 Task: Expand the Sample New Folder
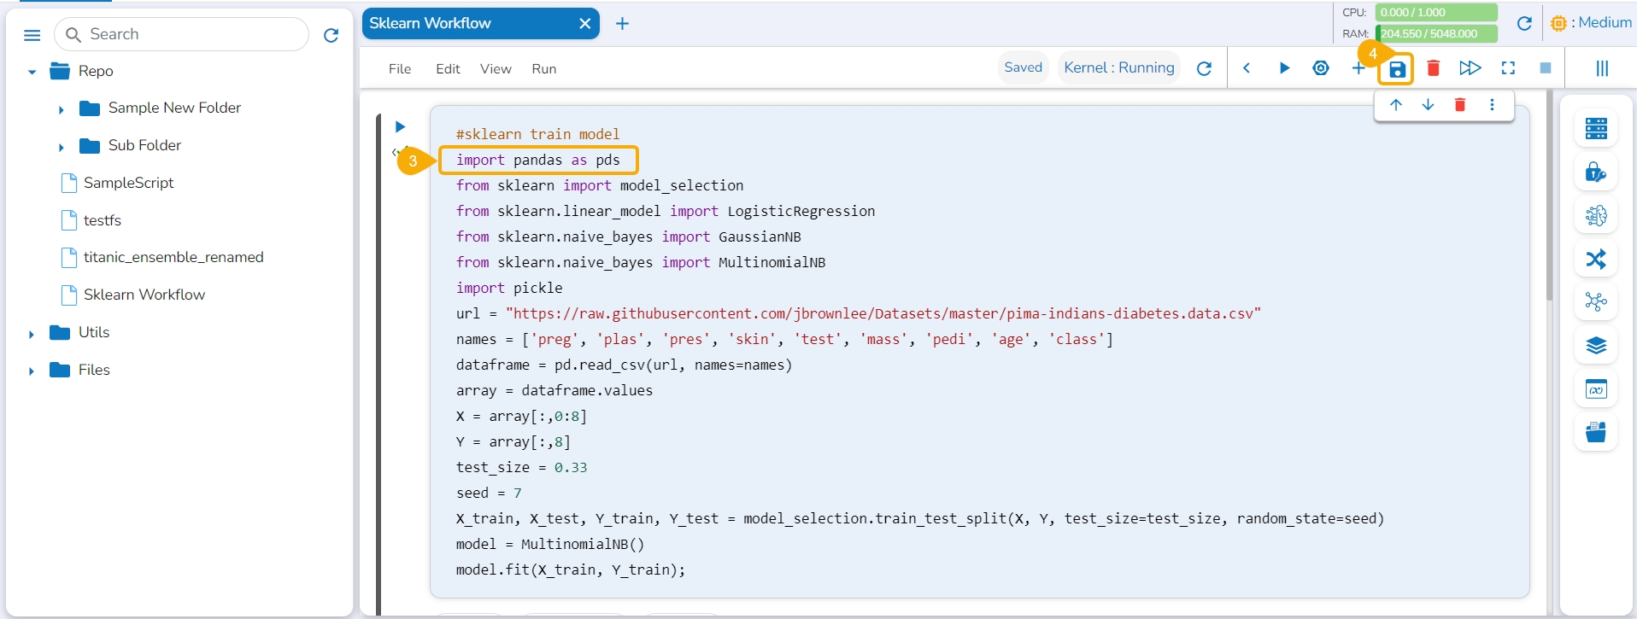click(x=61, y=109)
